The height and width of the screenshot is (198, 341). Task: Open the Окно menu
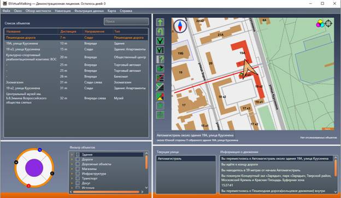[x=18, y=11]
